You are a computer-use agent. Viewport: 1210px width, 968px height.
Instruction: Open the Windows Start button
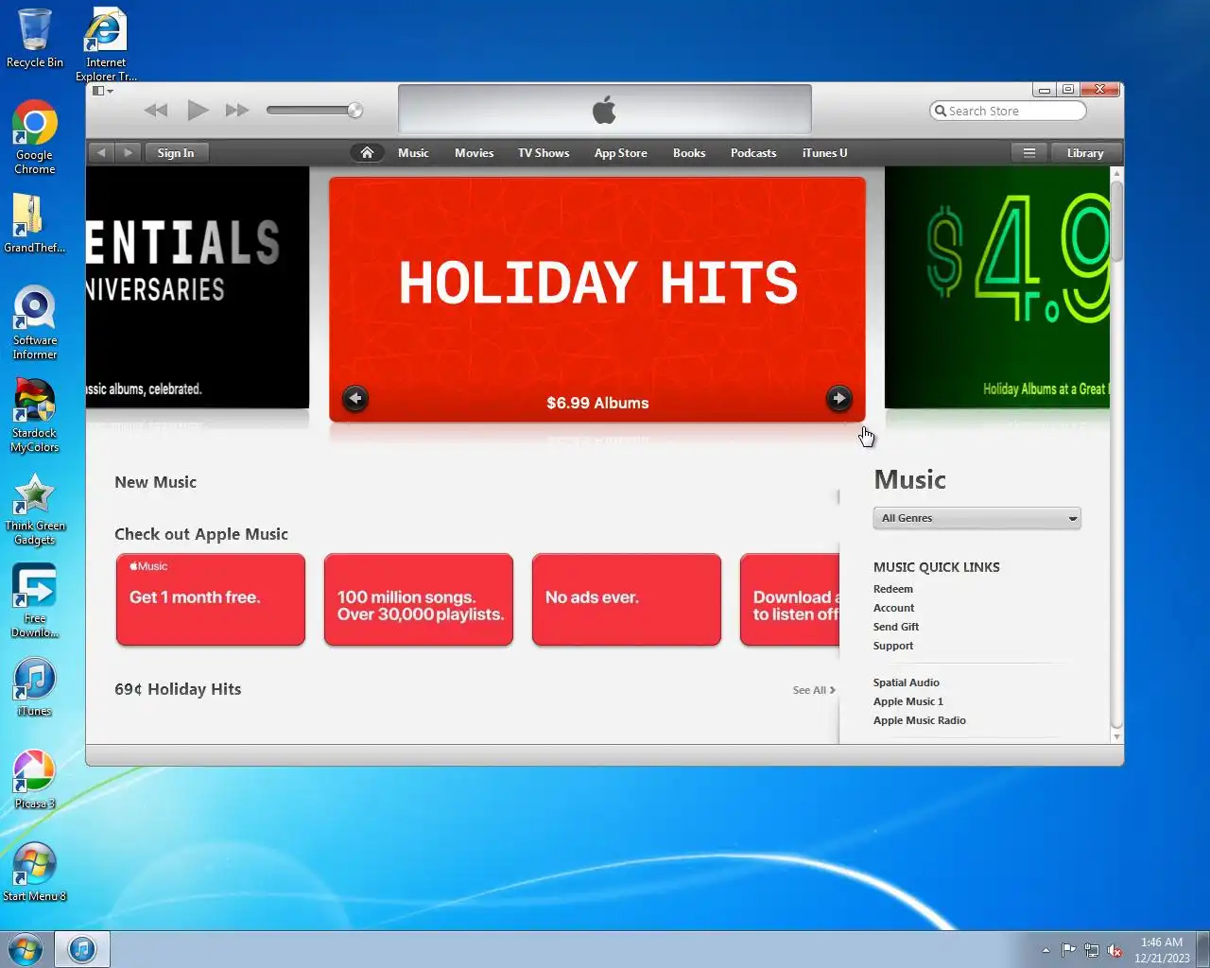[25, 949]
